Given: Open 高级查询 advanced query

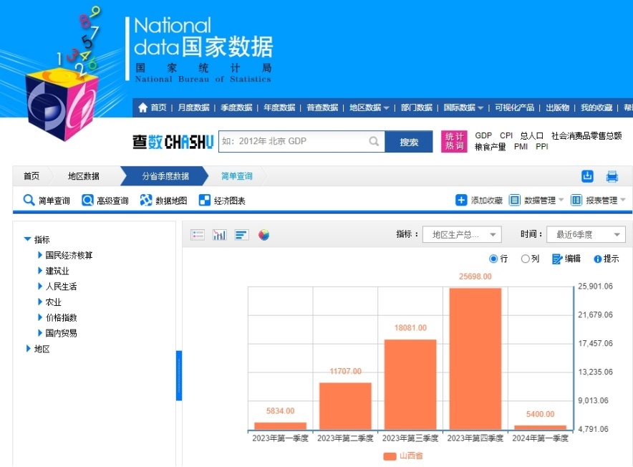Looking at the screenshot, I should coord(105,201).
